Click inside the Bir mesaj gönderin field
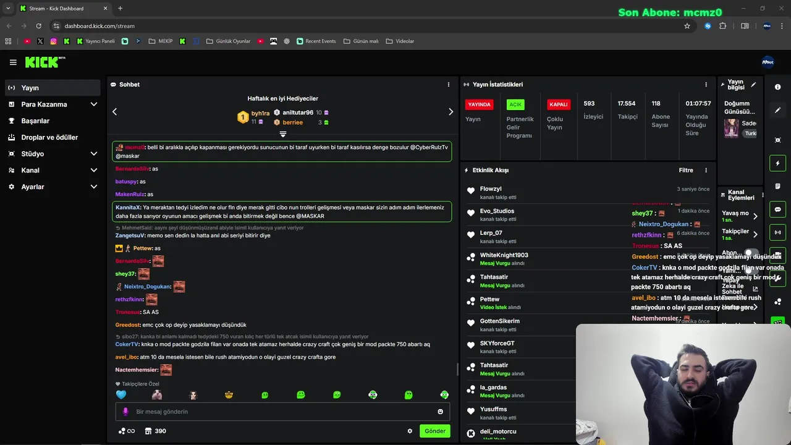791x445 pixels. (x=282, y=412)
